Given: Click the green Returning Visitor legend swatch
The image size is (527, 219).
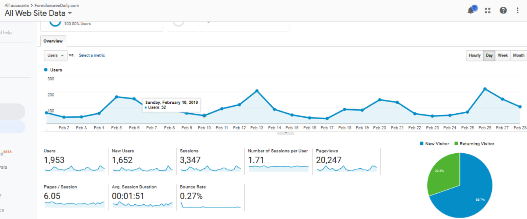Looking at the screenshot, I should [x=456, y=144].
